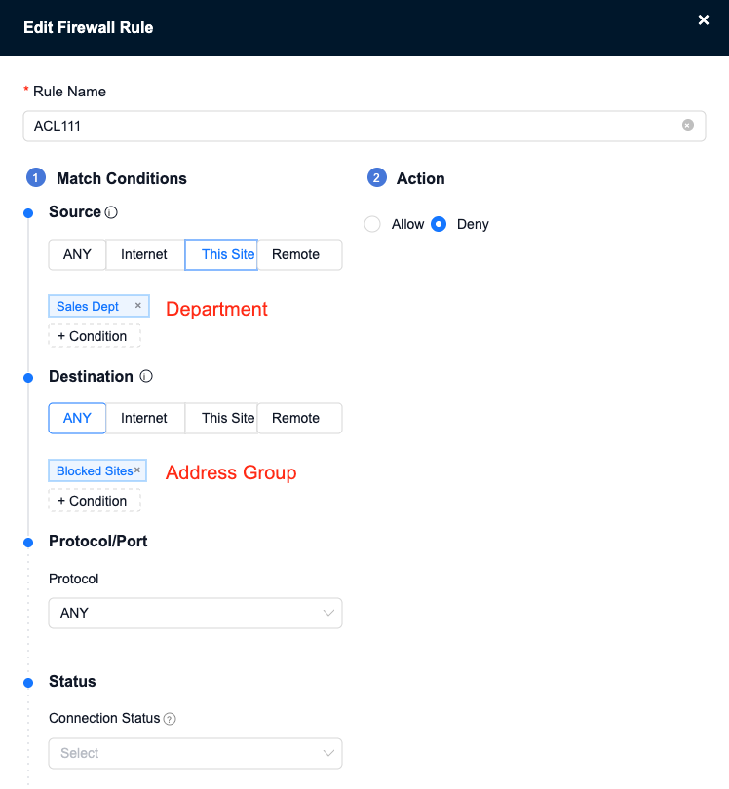Screen dimensions: 729x789
Task: Open the Destination info tooltip icon
Action: coord(146,376)
